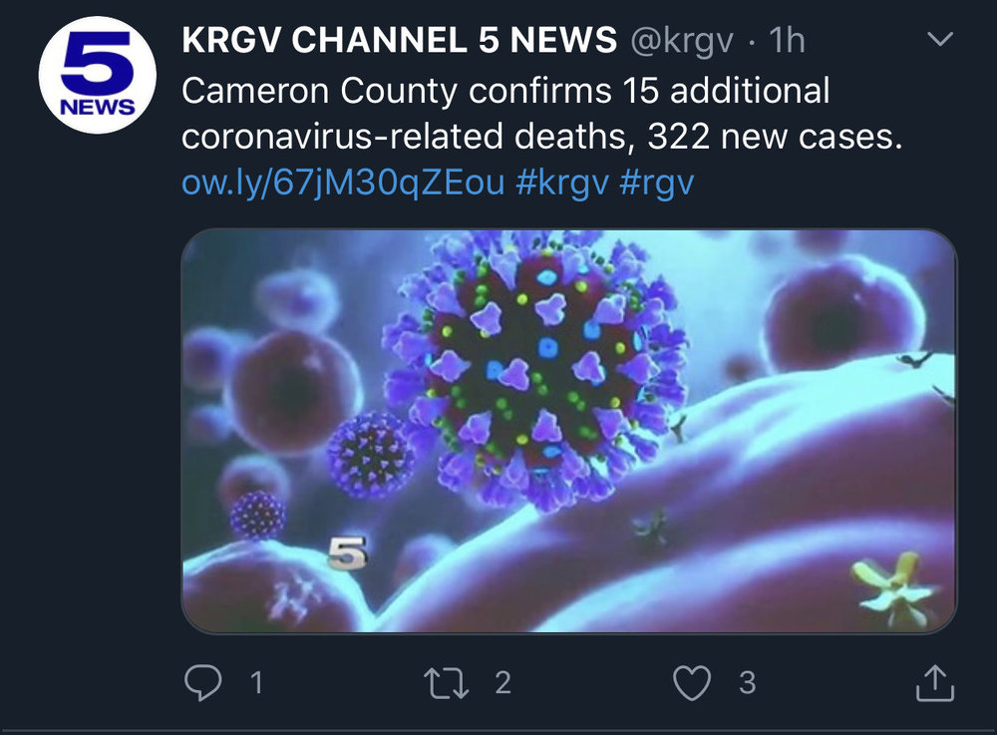
Task: Open the ow.ly/67jM30qZEou link
Action: tap(343, 183)
